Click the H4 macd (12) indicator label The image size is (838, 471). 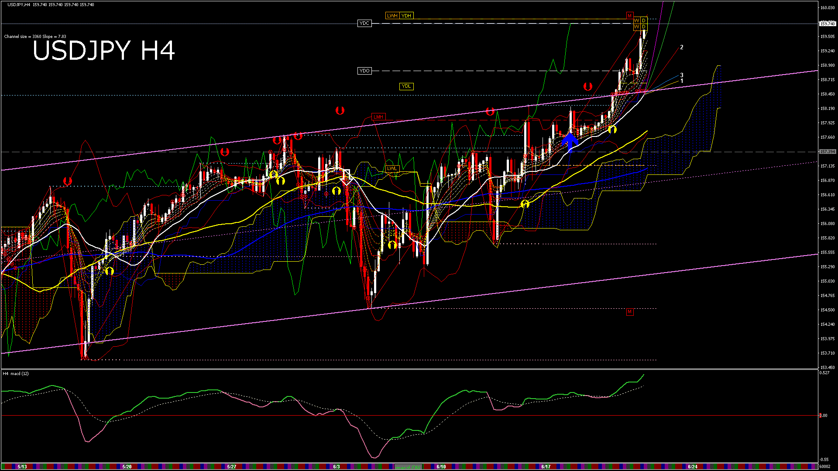(x=16, y=374)
